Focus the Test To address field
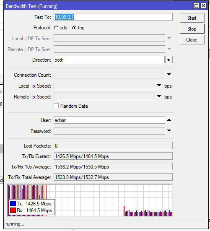The height and width of the screenshot is (231, 210). (x=113, y=17)
